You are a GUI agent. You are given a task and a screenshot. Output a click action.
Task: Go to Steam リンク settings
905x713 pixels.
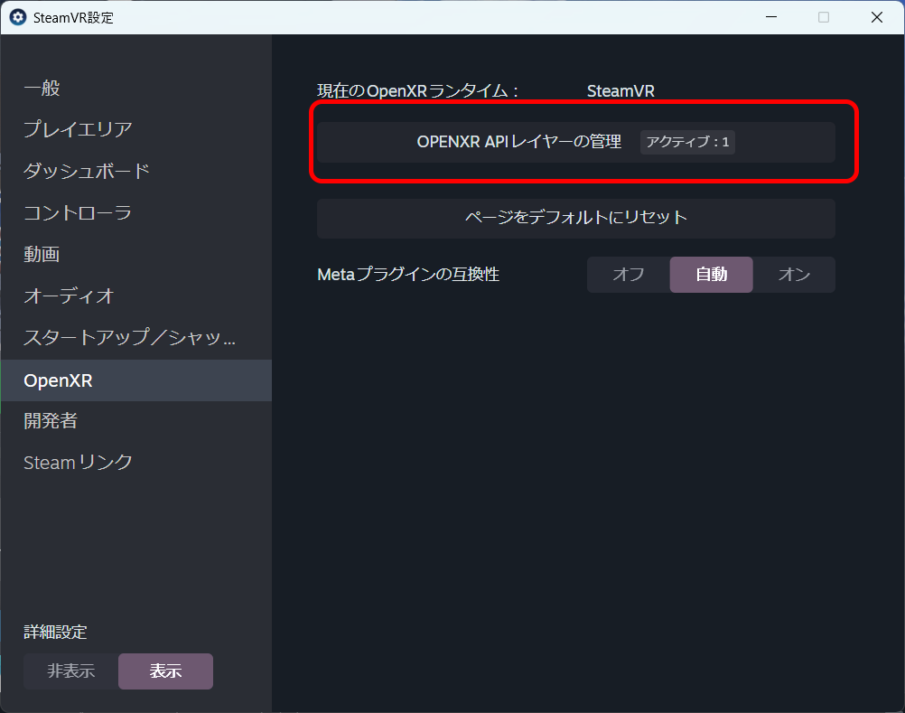click(135, 463)
